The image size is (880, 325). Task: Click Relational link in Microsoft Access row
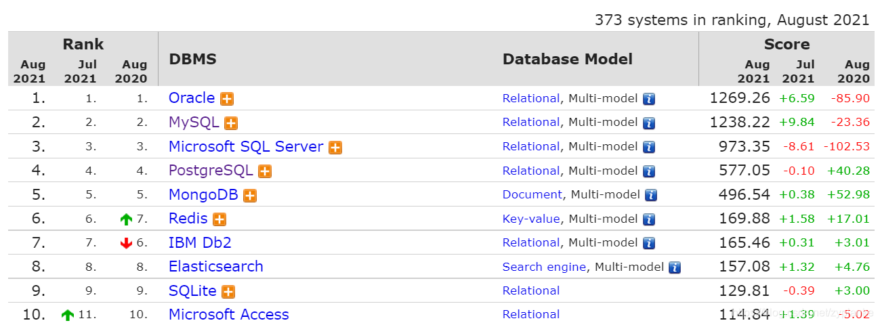(531, 314)
